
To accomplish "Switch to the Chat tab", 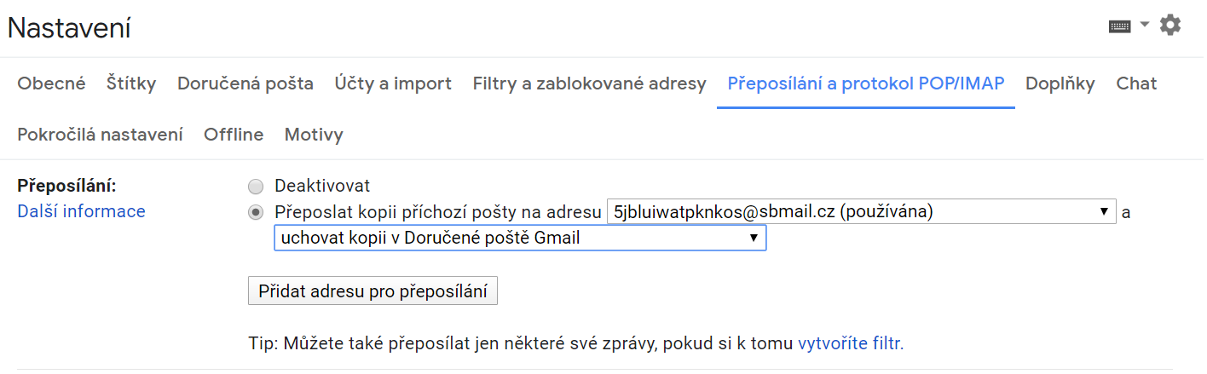I will 1137,83.
